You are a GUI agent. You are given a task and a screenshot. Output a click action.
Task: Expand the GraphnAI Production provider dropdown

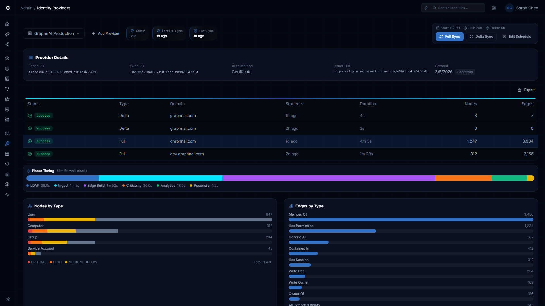pyautogui.click(x=53, y=33)
